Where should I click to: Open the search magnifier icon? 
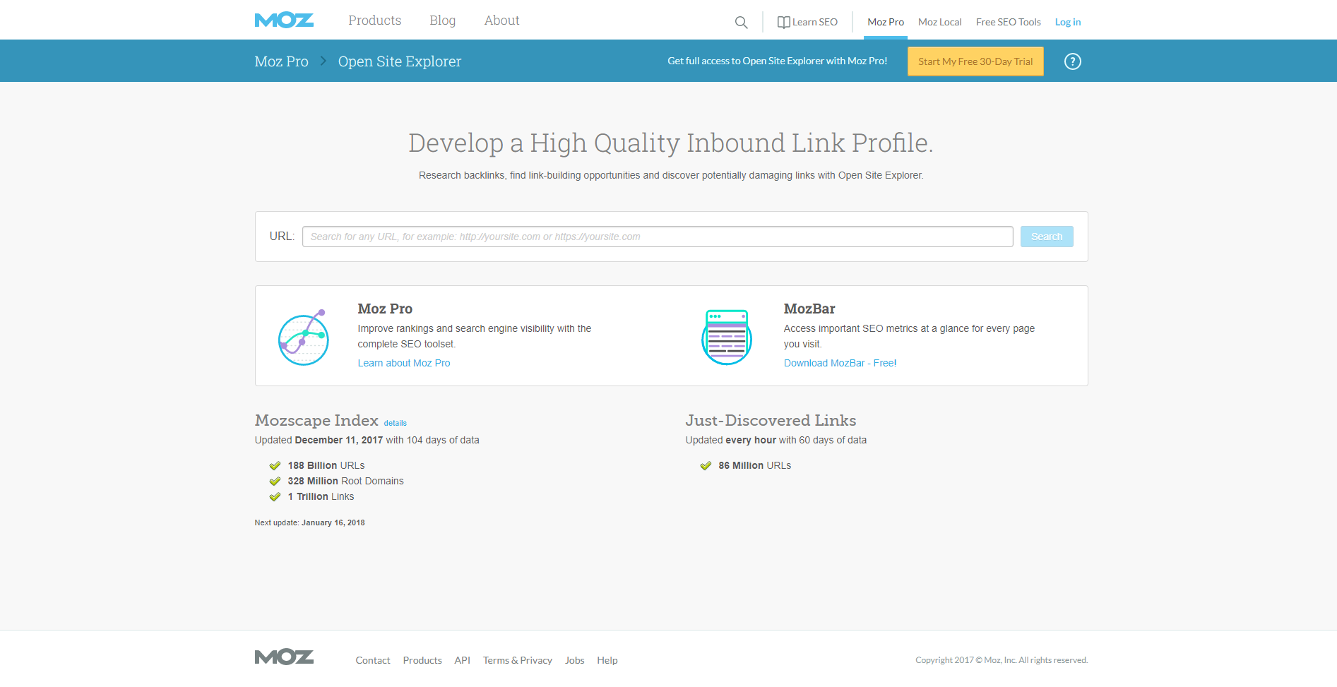[741, 23]
